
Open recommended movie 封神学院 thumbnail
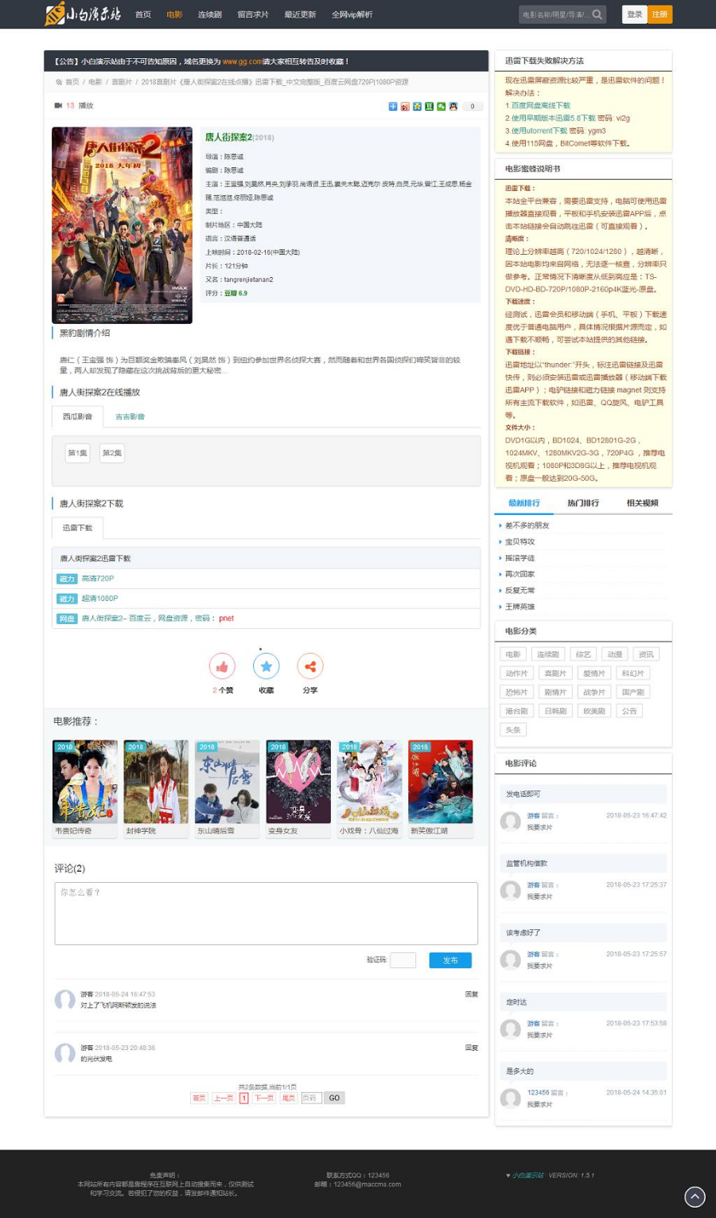point(156,782)
